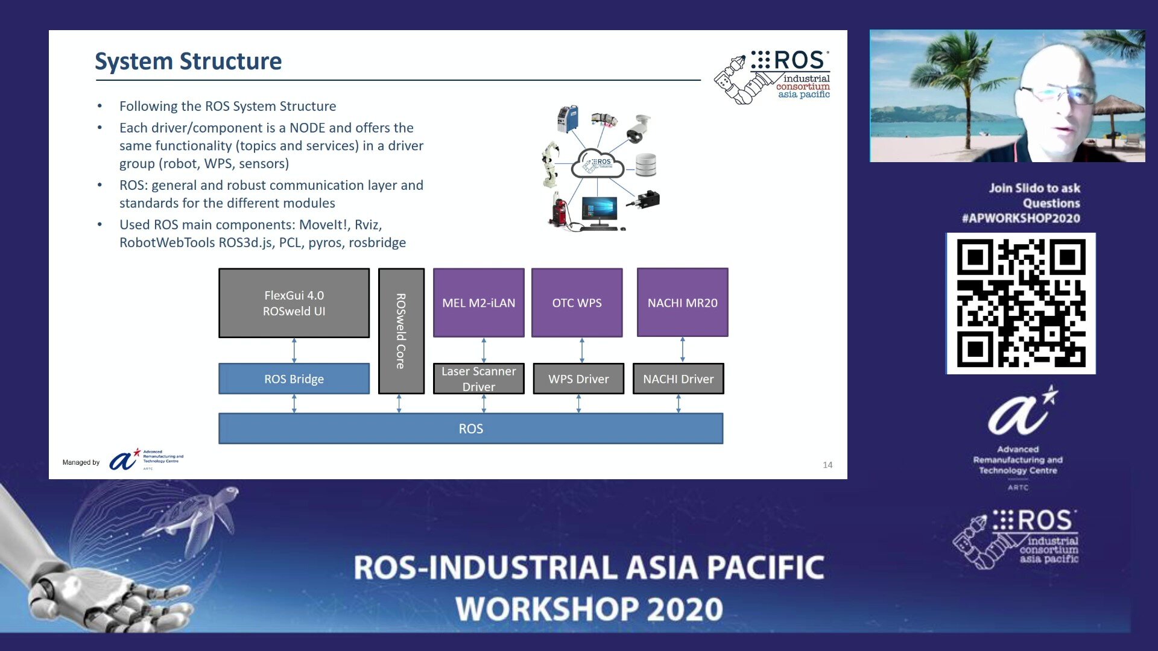The width and height of the screenshot is (1158, 651).
Task: Click the large ARTC logo in sidebar
Action: pyautogui.click(x=1019, y=438)
